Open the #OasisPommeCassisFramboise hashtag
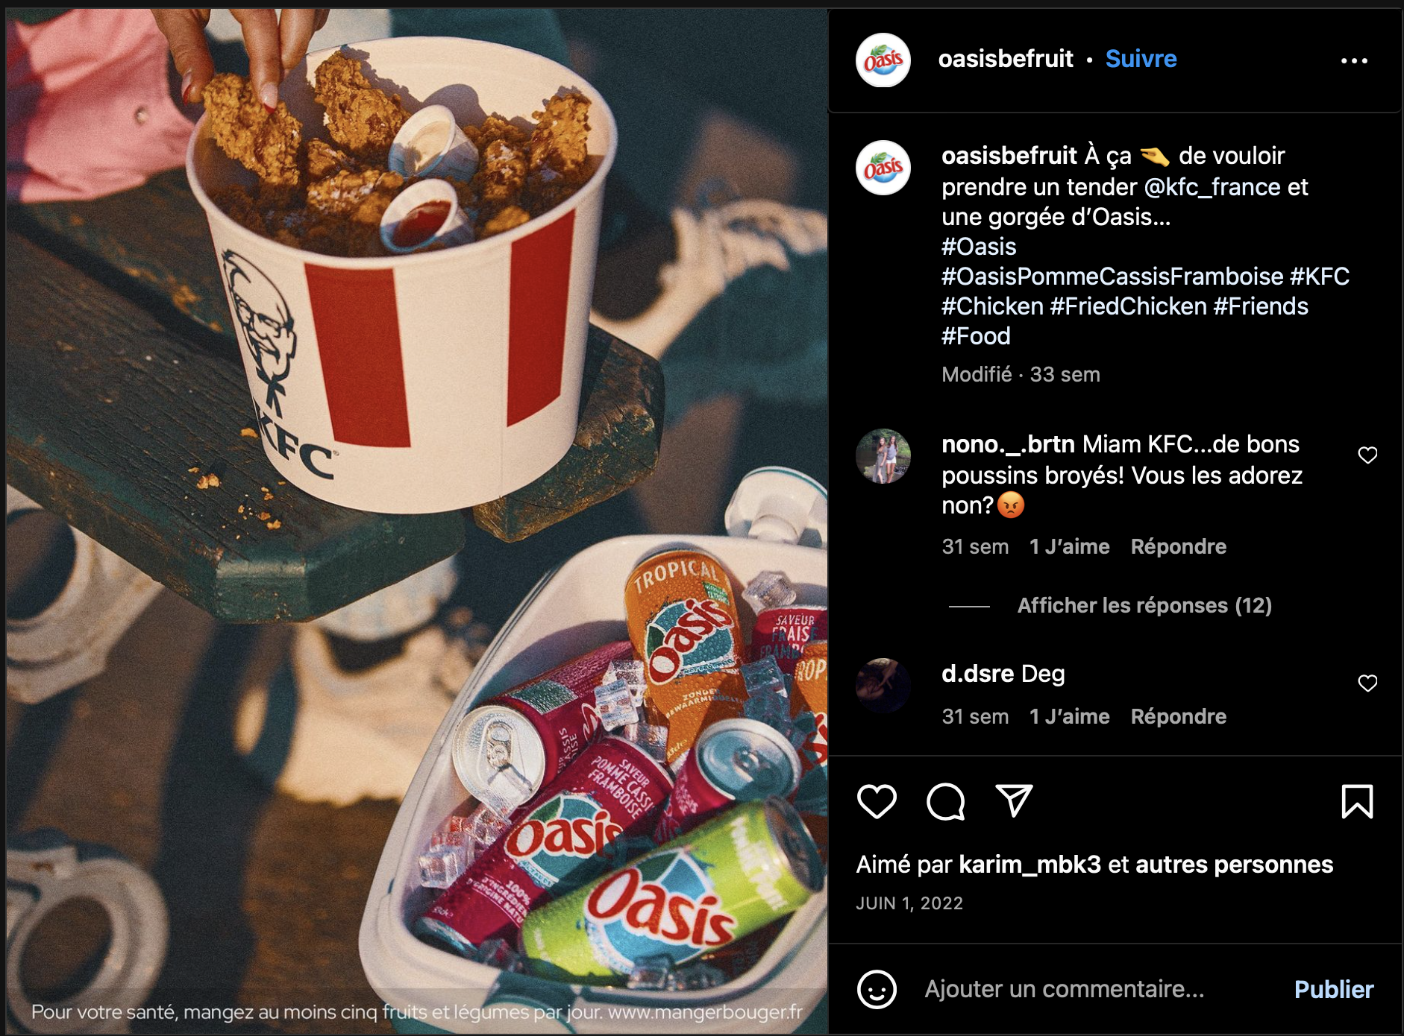Screen dimensions: 1404x1036 (x=1112, y=277)
